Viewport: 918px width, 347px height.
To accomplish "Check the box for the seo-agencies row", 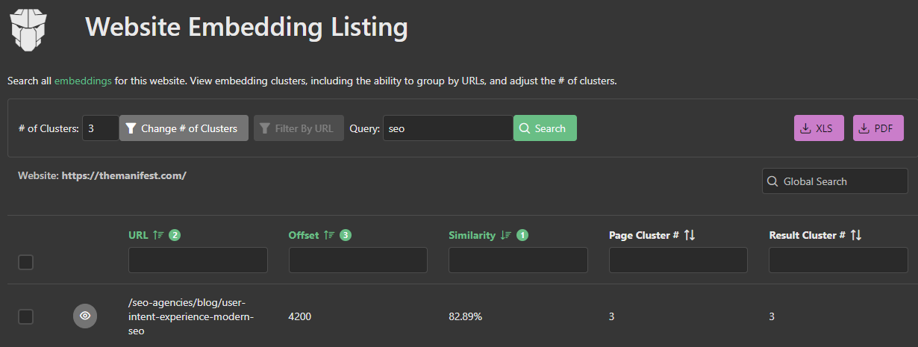I will tap(26, 316).
